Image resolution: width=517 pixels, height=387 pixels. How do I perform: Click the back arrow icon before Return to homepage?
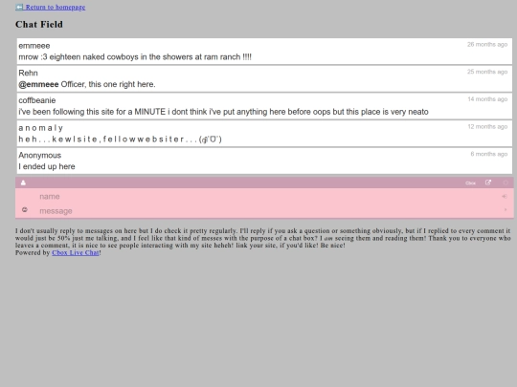point(19,7)
